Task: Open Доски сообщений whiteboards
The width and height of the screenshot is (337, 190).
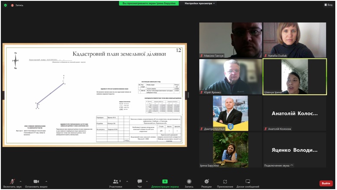Action: pyautogui.click(x=248, y=183)
